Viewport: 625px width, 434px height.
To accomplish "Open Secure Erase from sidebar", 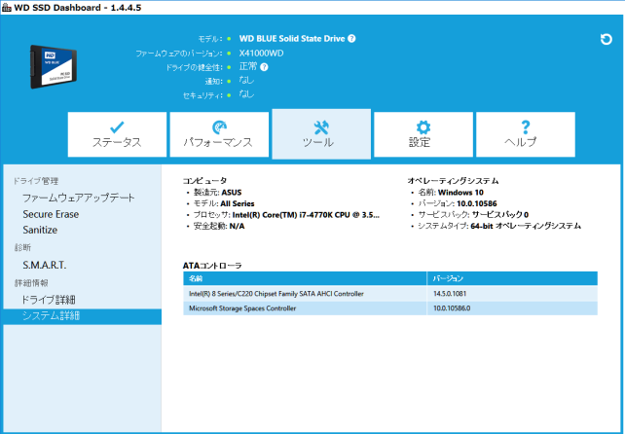I will tap(51, 214).
